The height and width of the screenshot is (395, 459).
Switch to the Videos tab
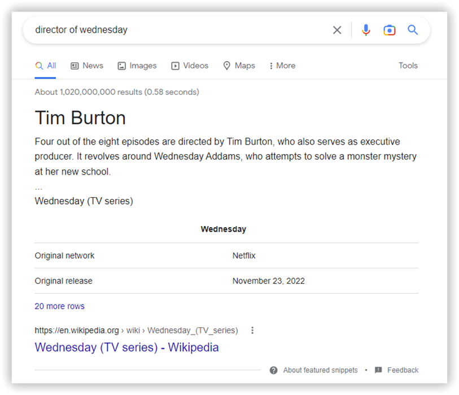(190, 66)
